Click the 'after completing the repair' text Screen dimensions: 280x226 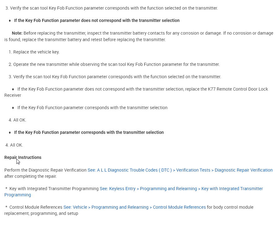(30, 176)
